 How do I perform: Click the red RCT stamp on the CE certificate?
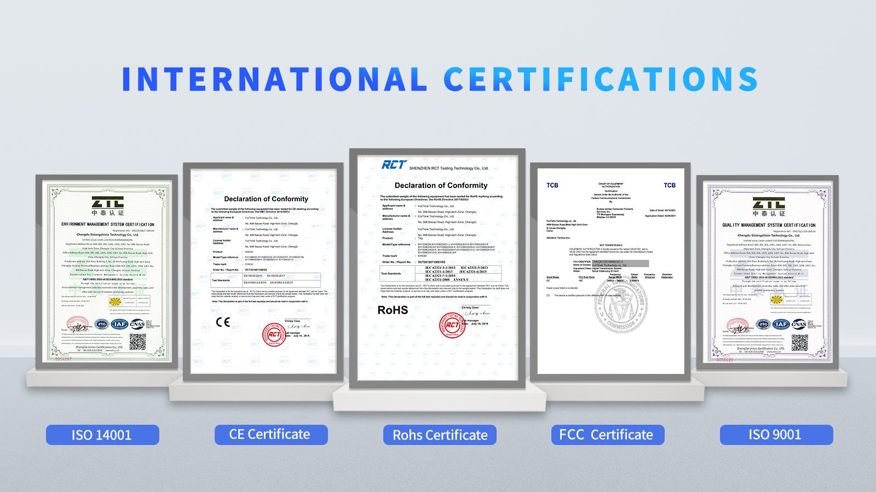click(x=274, y=334)
